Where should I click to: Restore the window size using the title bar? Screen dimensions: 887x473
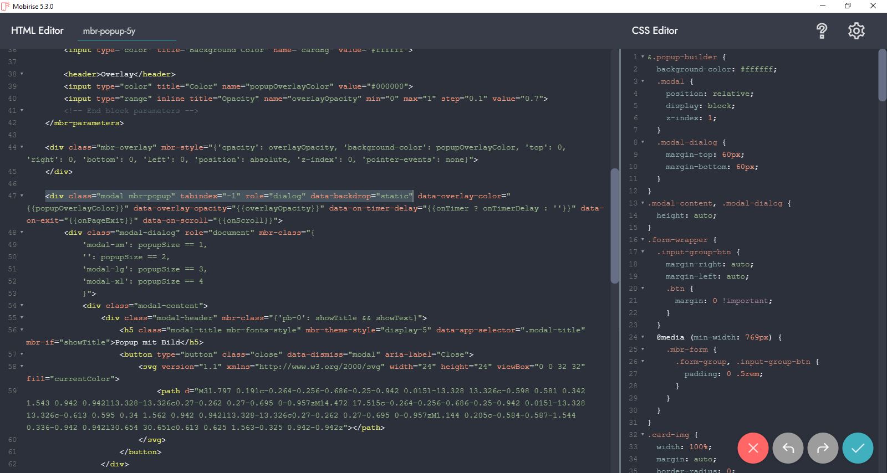click(x=848, y=6)
